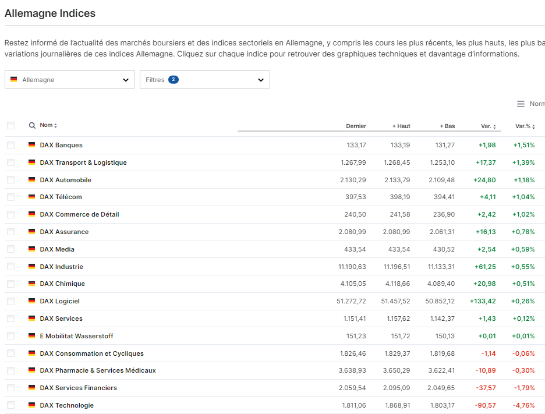The height and width of the screenshot is (414, 545).
Task: Click the flag icon beside DAX Technologie
Action: [x=31, y=405]
